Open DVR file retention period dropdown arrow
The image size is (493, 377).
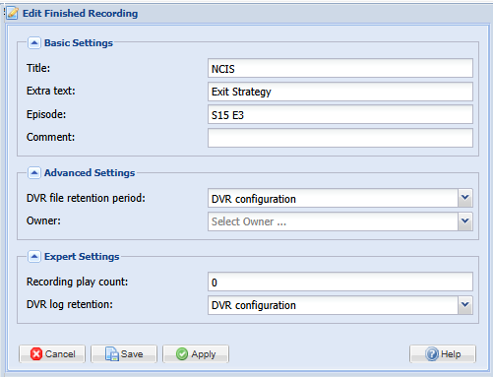[464, 198]
